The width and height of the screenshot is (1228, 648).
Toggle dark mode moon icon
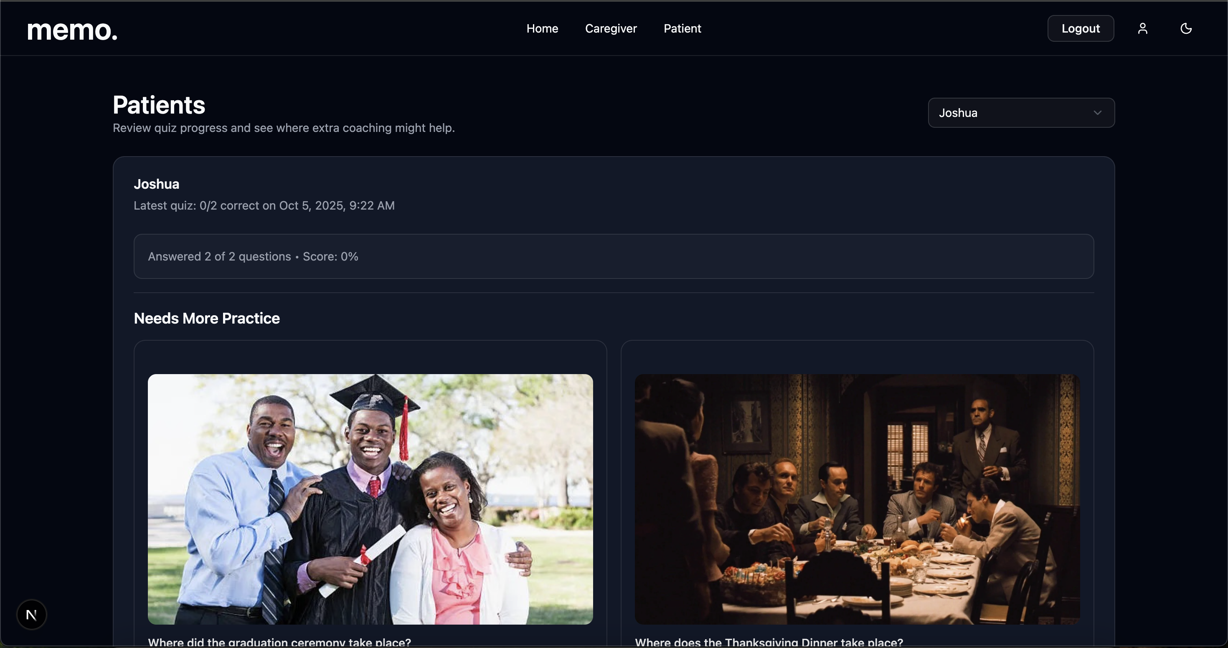pyautogui.click(x=1185, y=28)
